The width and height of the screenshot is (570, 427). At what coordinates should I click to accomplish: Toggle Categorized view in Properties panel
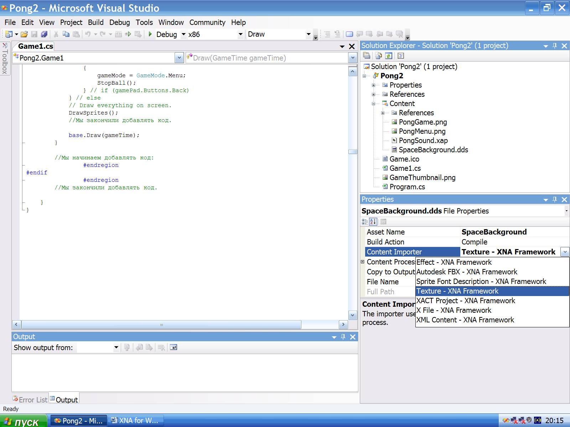(365, 222)
